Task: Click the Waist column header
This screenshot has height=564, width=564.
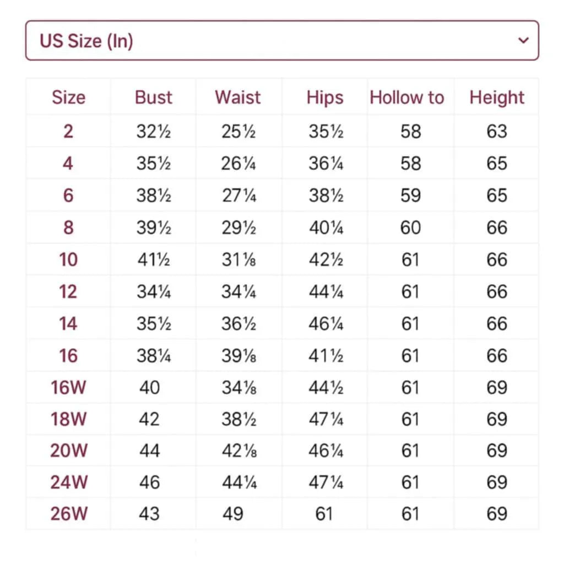Action: tap(238, 97)
